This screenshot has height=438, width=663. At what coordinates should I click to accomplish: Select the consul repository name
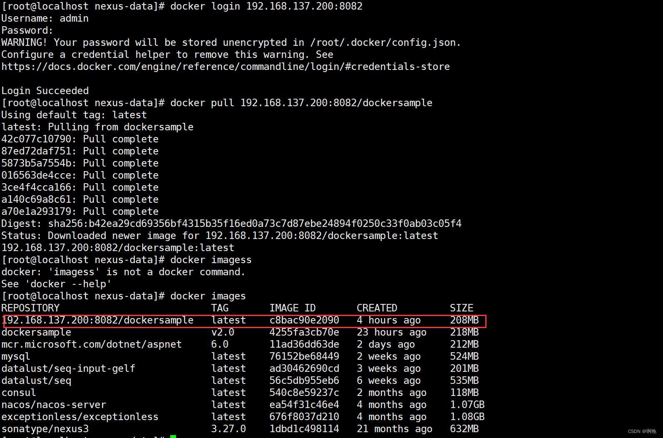tap(19, 393)
